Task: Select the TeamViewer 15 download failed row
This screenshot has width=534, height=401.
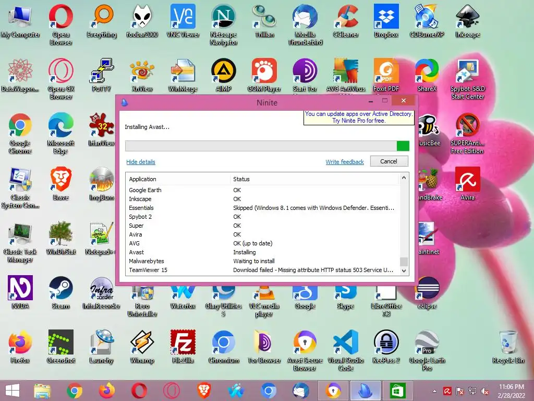Action: coord(262,270)
